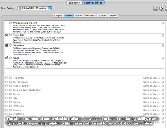This screenshot has width=167, height=128.
Task: Open help for Sharpen
Action: click(x=163, y=110)
